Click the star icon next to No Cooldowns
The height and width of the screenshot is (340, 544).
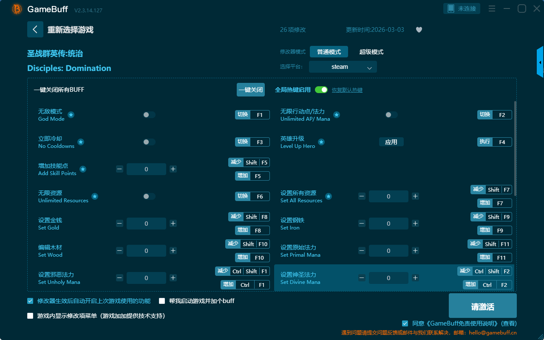[80, 142]
